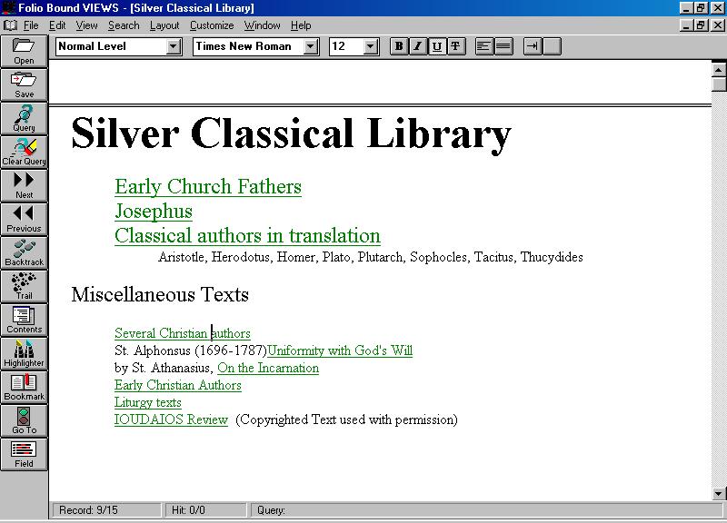The width and height of the screenshot is (727, 523).
Task: Expand the Times New Roman font dropdown arrow
Action: coord(311,46)
